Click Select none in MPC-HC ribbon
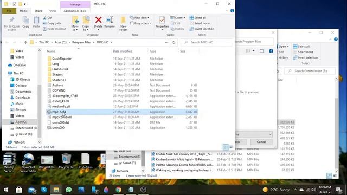Viewport: 347px width, 195px height. tap(200, 23)
